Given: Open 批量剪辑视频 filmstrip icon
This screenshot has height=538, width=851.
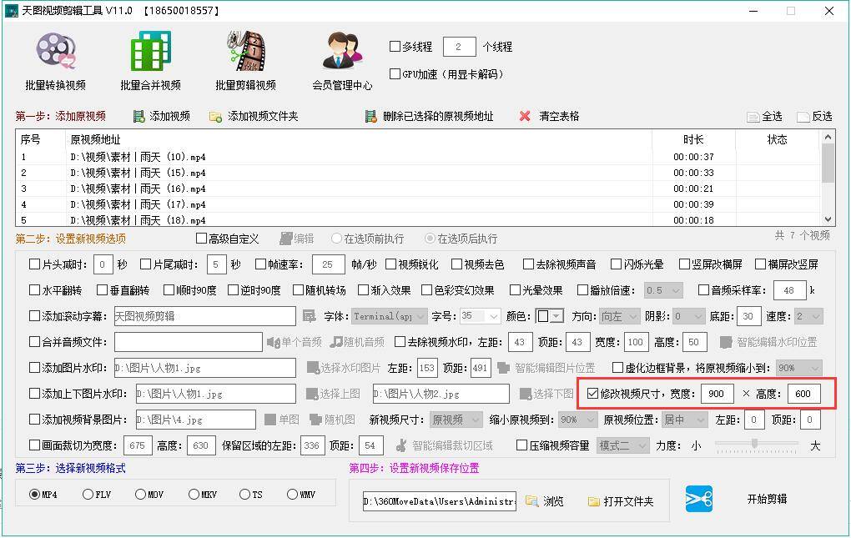Looking at the screenshot, I should [246, 51].
